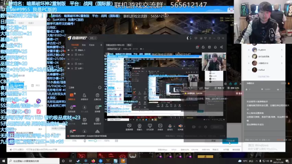Image resolution: width=292 pixels, height=164 pixels.
Task: Switch to the third scene tab
Action: tap(92, 45)
